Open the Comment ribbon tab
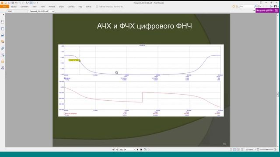 24,7
